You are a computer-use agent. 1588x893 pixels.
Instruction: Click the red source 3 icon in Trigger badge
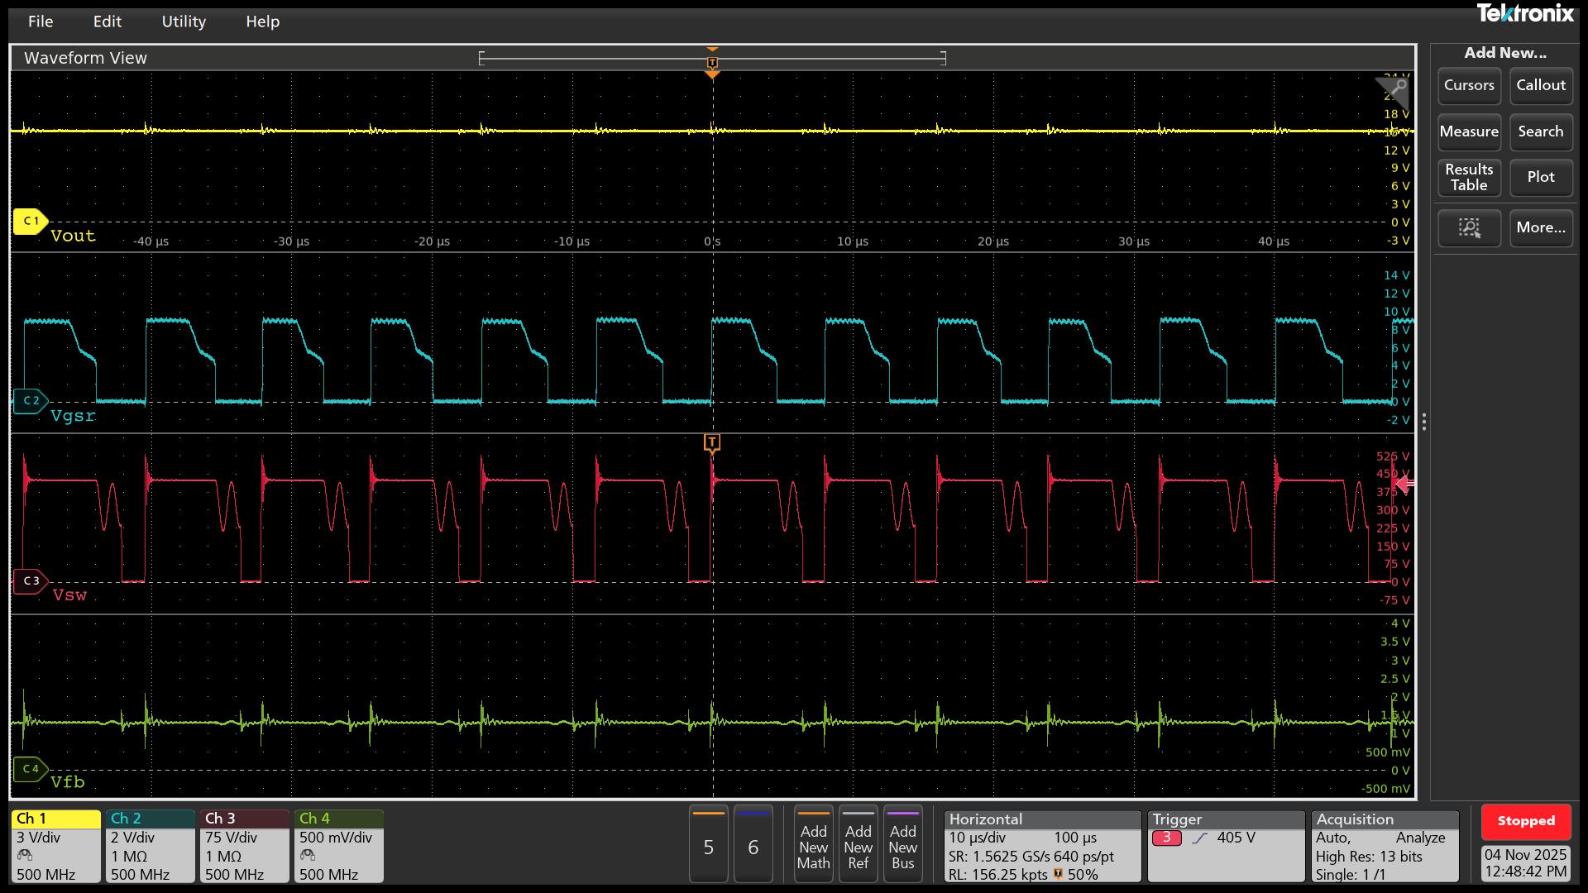pyautogui.click(x=1167, y=838)
